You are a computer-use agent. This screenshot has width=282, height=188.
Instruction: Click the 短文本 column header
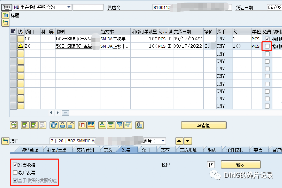[x=115, y=32]
